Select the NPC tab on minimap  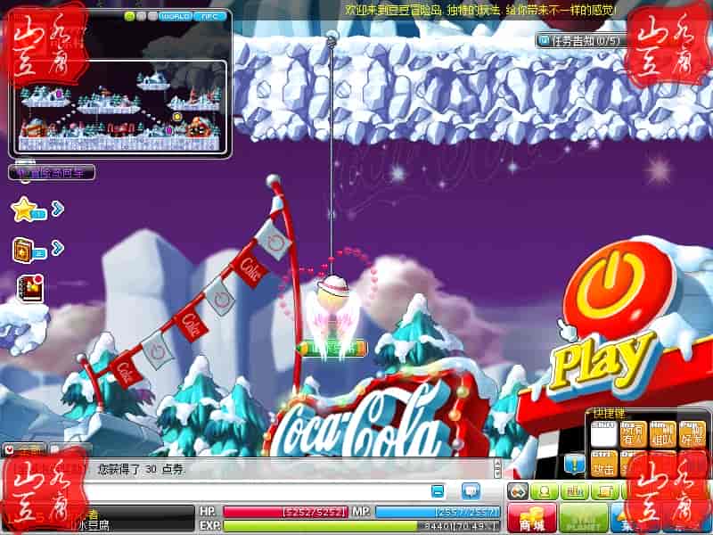(x=212, y=16)
